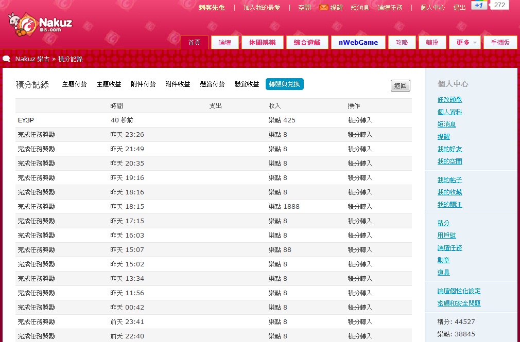This screenshot has height=342, width=520.
Task: Click the Nakuz 樂古 breadcrumb link
Action: (32, 59)
